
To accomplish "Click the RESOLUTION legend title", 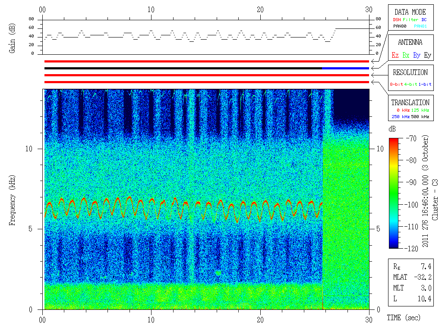I will click(410, 72).
